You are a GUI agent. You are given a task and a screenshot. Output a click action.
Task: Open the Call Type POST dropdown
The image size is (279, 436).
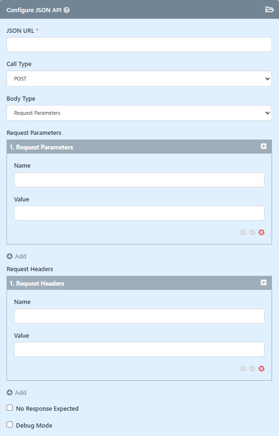(139, 79)
